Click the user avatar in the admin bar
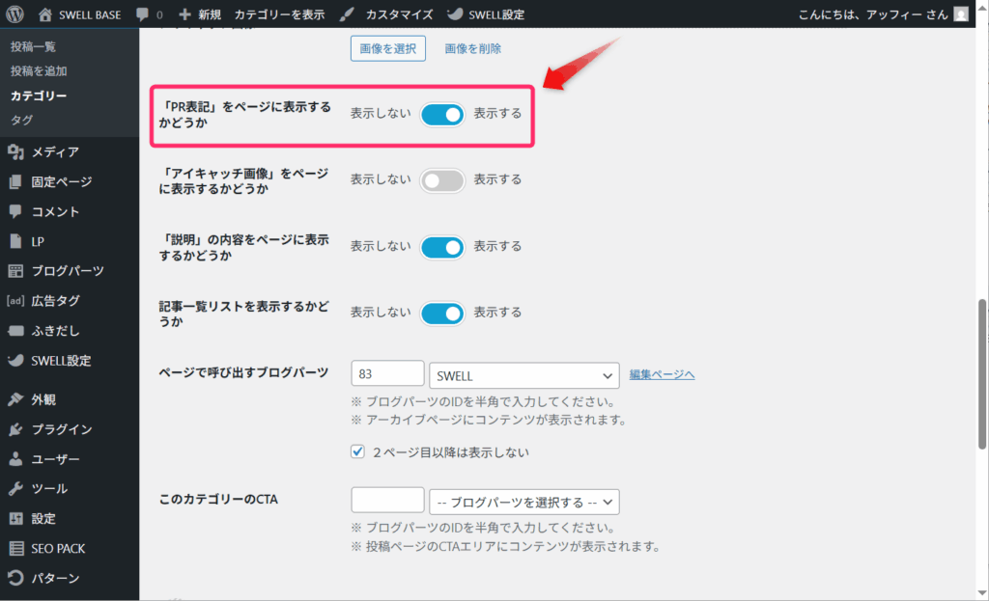The image size is (989, 601). (x=961, y=14)
